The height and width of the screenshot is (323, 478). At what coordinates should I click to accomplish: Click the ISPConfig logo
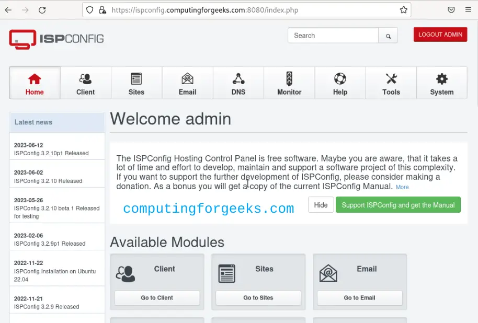point(56,39)
